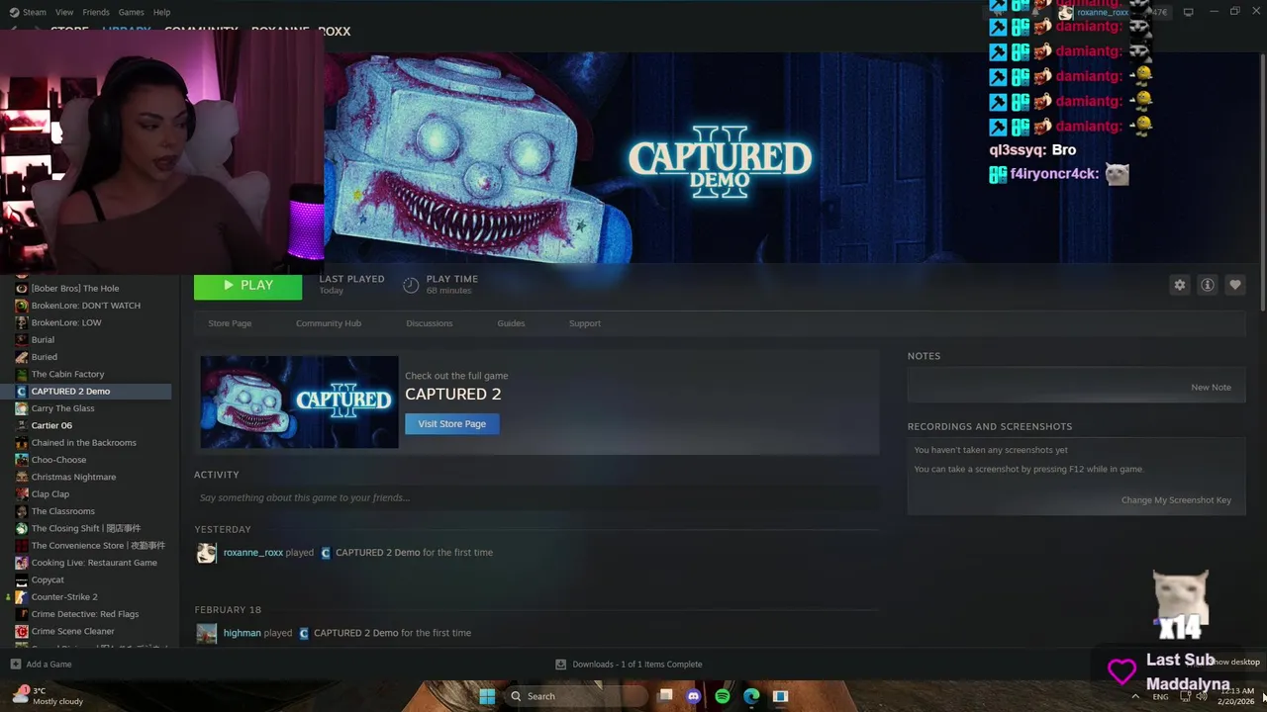The image size is (1267, 712).
Task: Open the Help menu
Action: point(161,12)
